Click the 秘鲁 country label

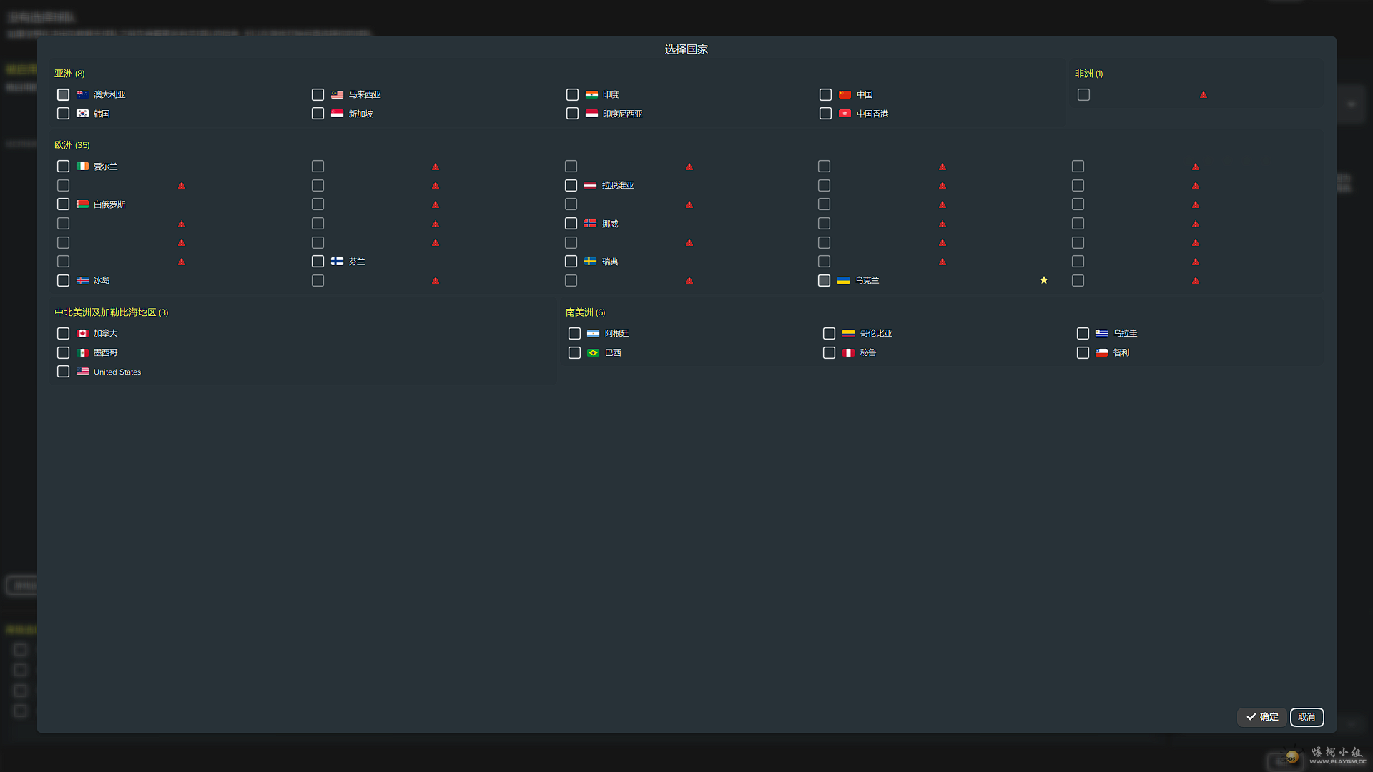(868, 353)
